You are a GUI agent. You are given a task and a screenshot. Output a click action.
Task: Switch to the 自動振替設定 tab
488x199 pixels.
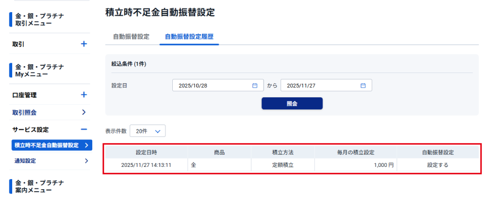click(x=131, y=36)
